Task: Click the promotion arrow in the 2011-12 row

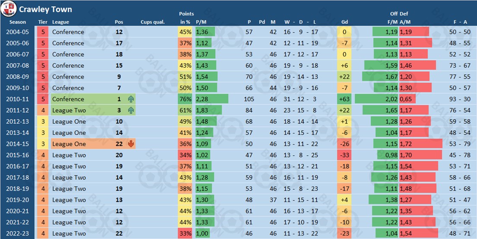Action: 131,110
